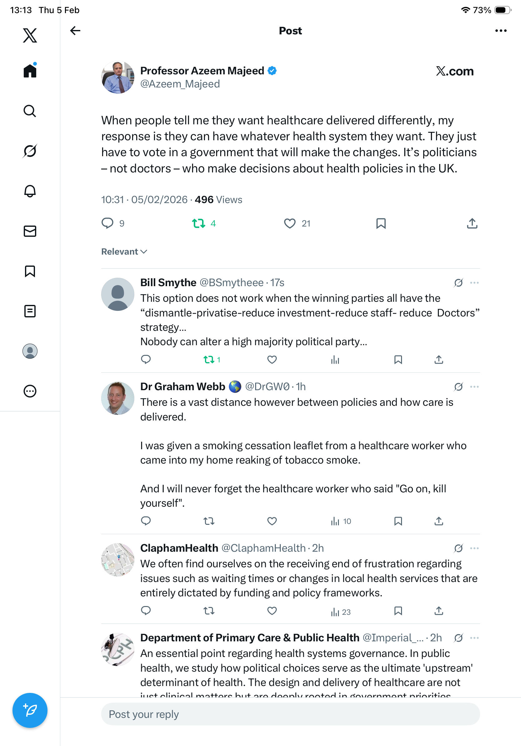Open more options on Bill Smythe's reply
521x746 pixels.
pyautogui.click(x=474, y=283)
